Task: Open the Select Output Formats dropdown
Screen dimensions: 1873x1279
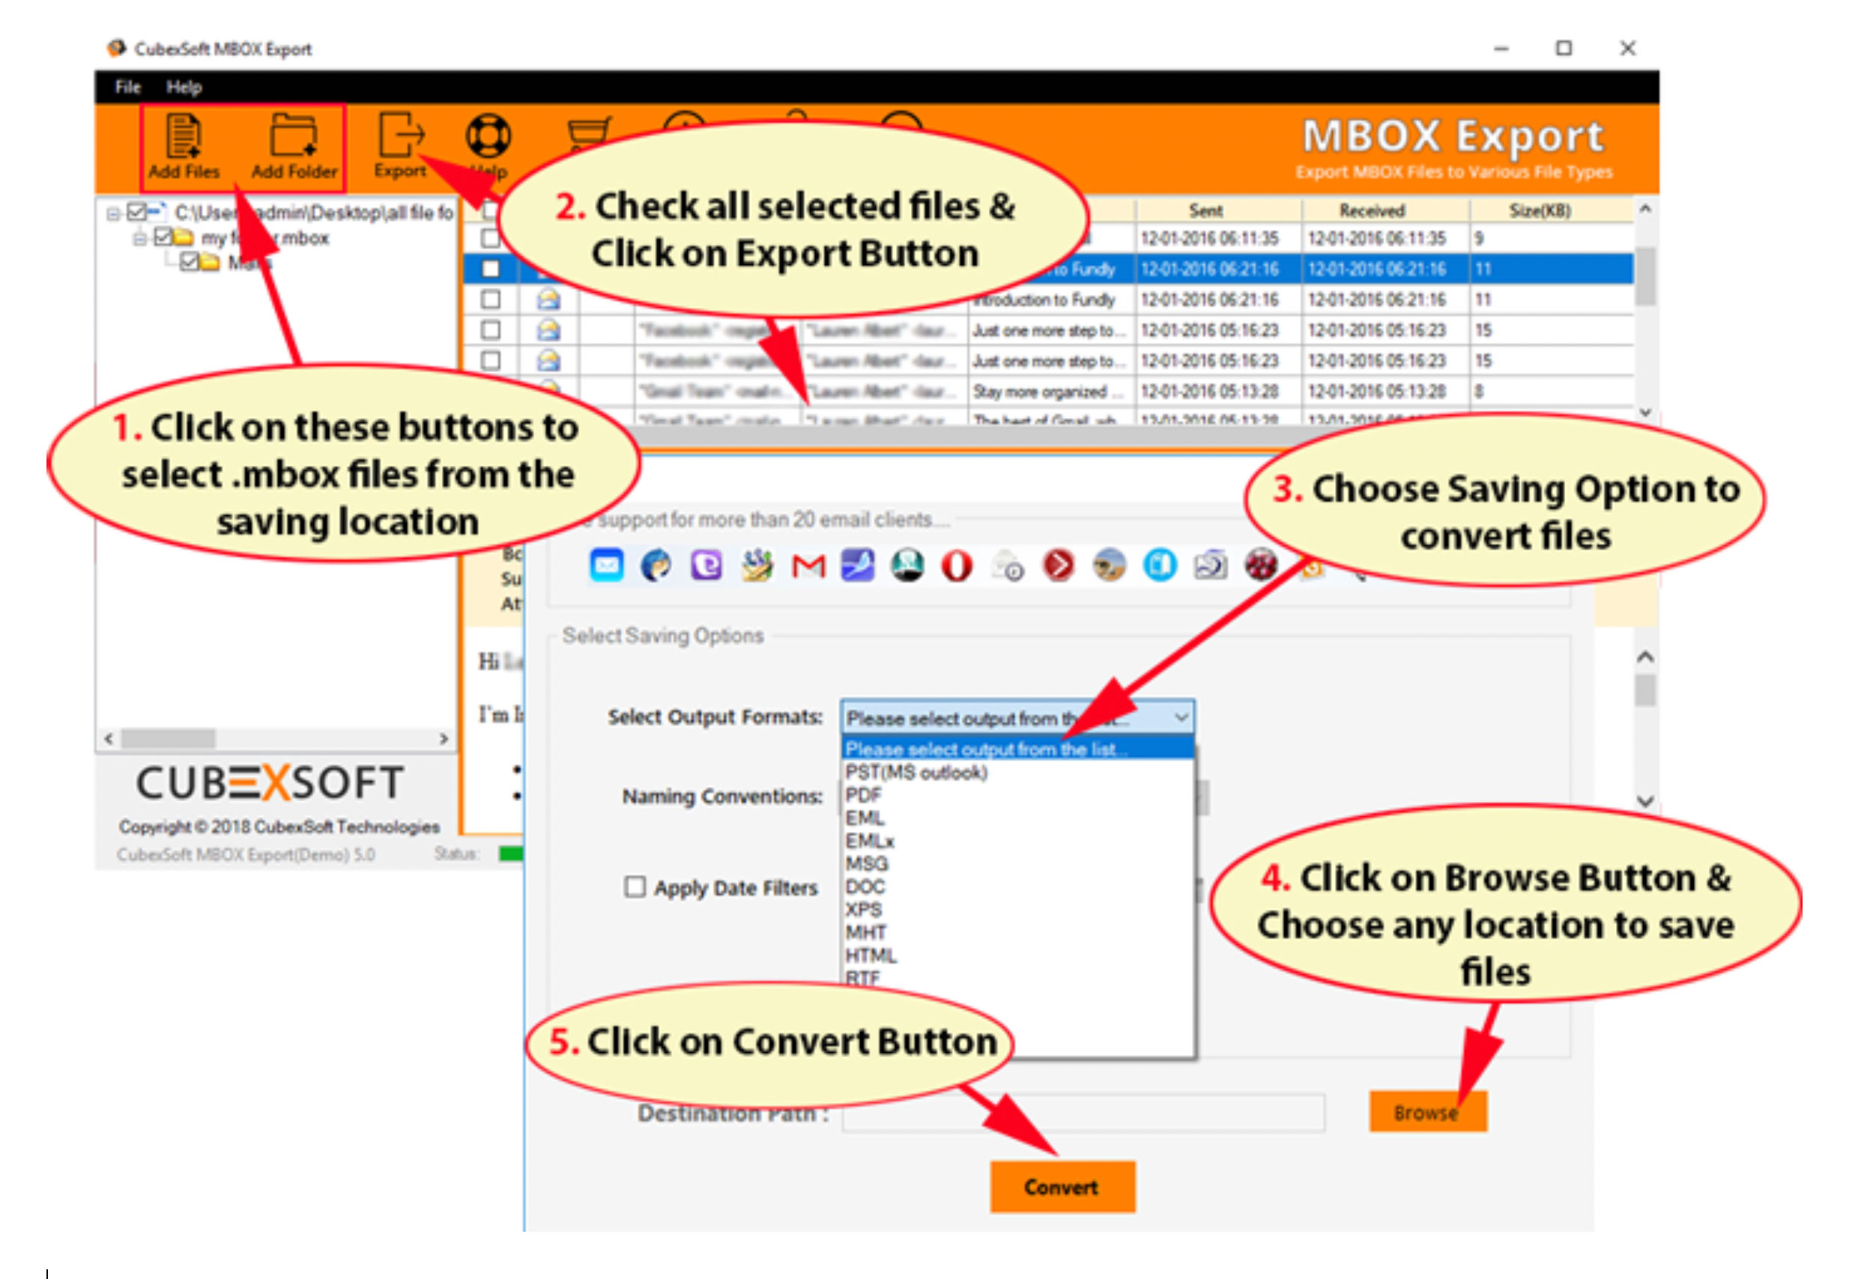Action: pyautogui.click(x=1017, y=717)
